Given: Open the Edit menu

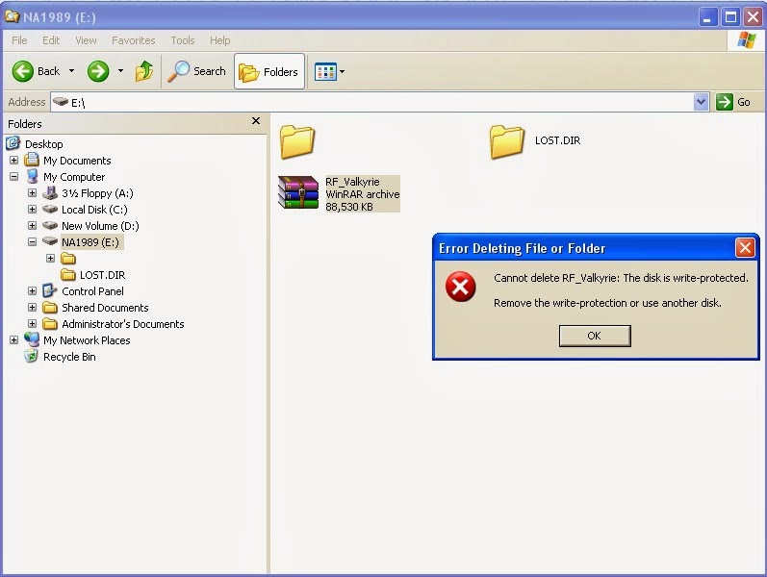Looking at the screenshot, I should point(51,40).
